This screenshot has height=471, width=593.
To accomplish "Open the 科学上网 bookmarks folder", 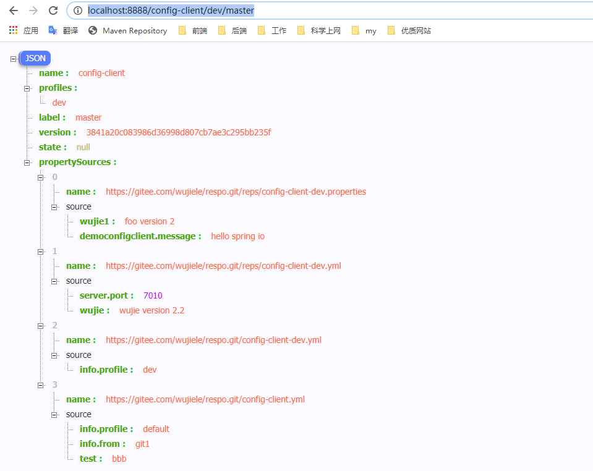I will tap(319, 31).
